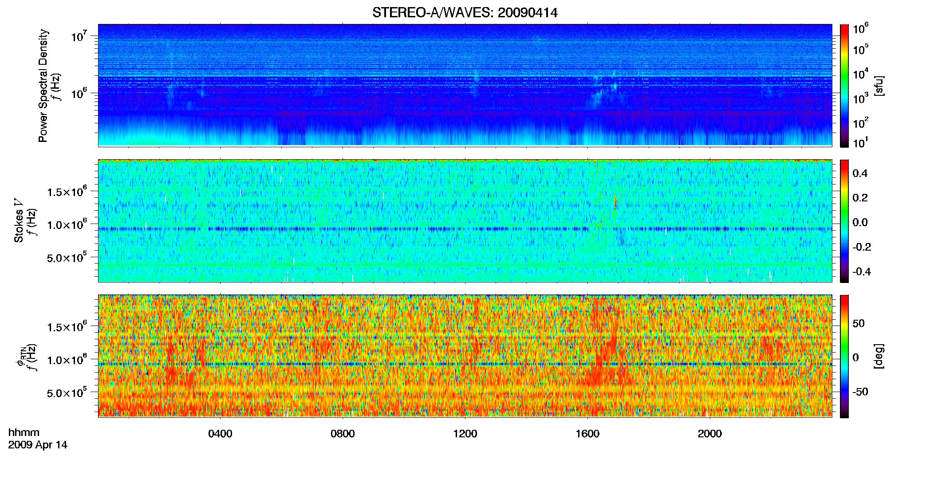Click the [deg] unit label
930x479 pixels.
pyautogui.click(x=879, y=356)
